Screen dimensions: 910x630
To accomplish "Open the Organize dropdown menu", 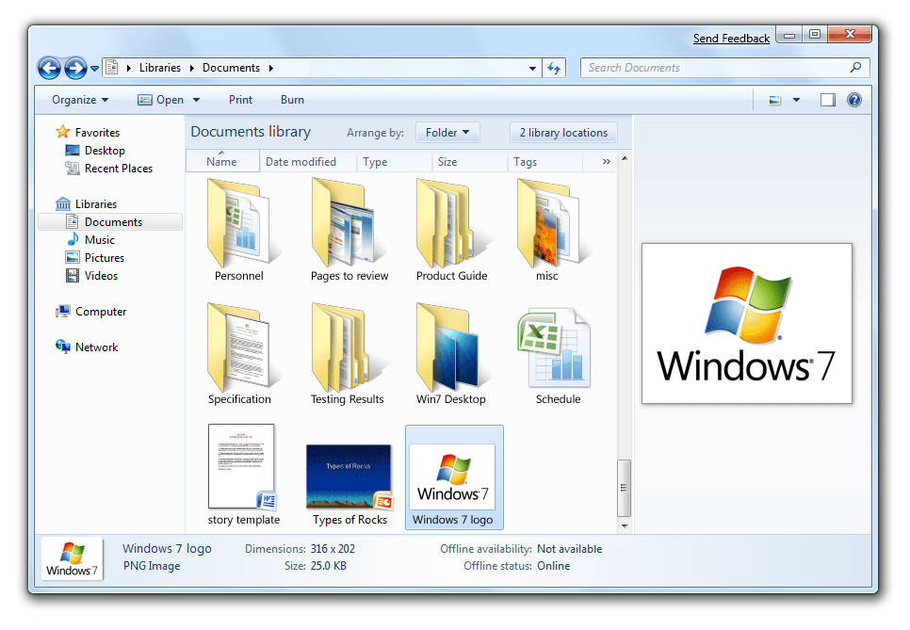I will (80, 99).
